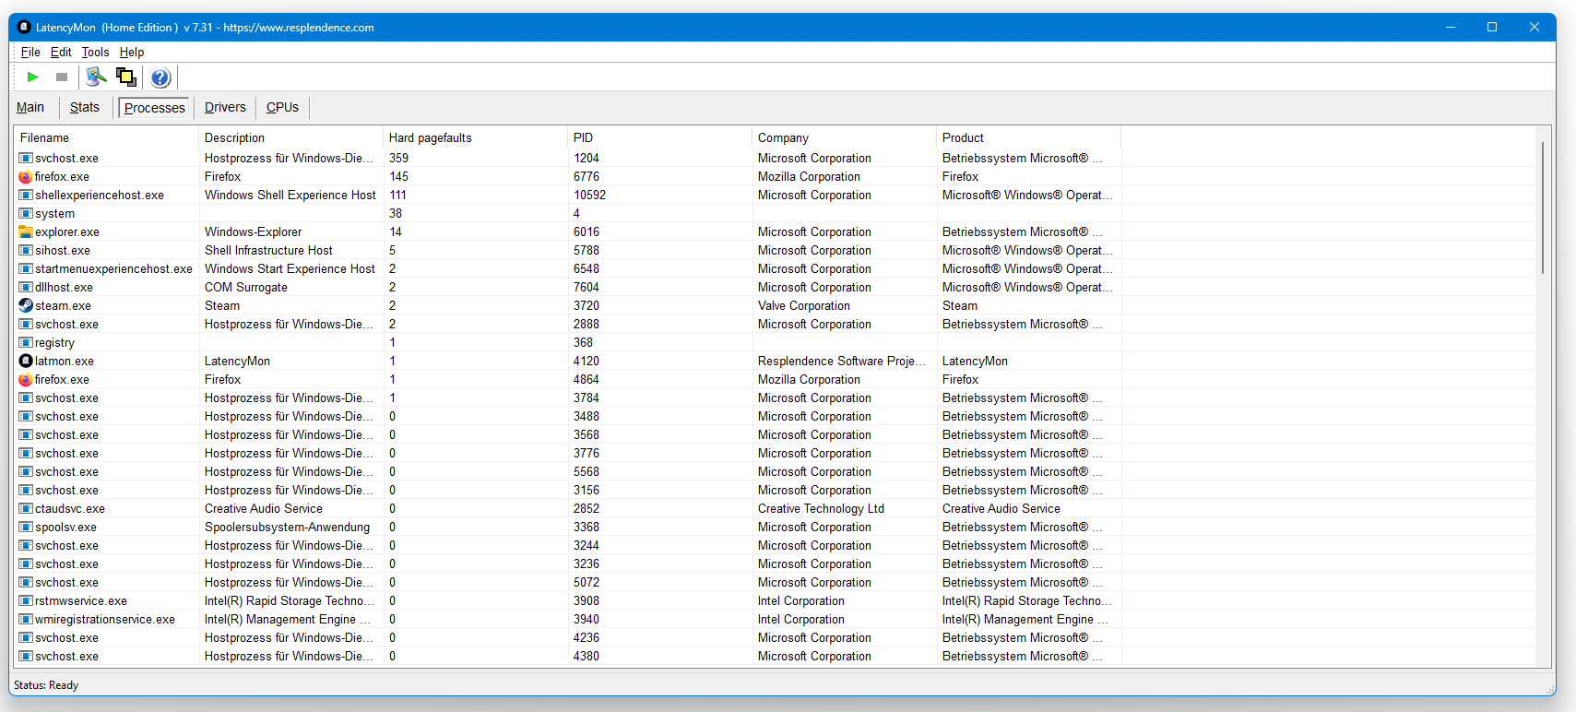The image size is (1576, 712).
Task: Sort by the Filename column header
Action: (107, 138)
